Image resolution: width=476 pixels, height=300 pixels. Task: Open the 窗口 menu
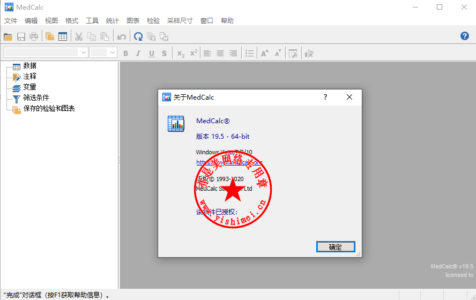point(207,21)
